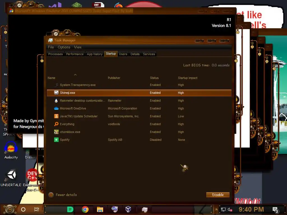The image size is (287, 215).
Task: Select the Everything entry name
Action: pyautogui.click(x=67, y=124)
